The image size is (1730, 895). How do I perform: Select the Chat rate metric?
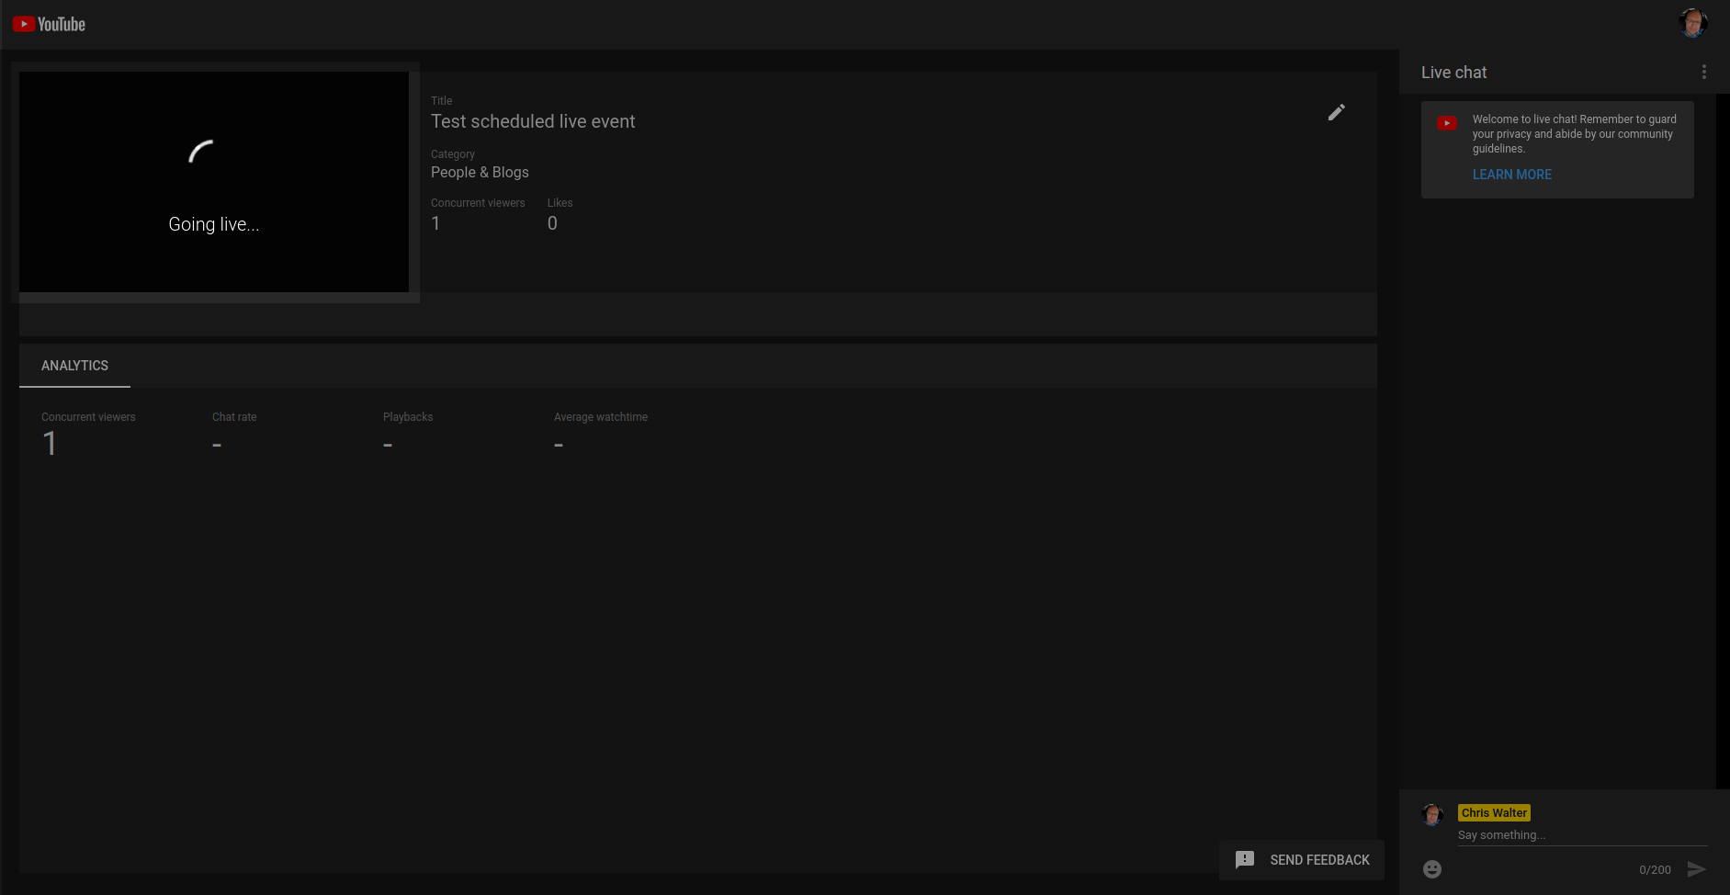[234, 417]
